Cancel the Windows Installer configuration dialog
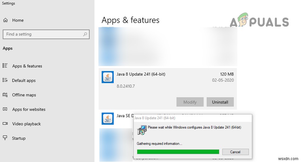The image size is (302, 162). click(235, 152)
